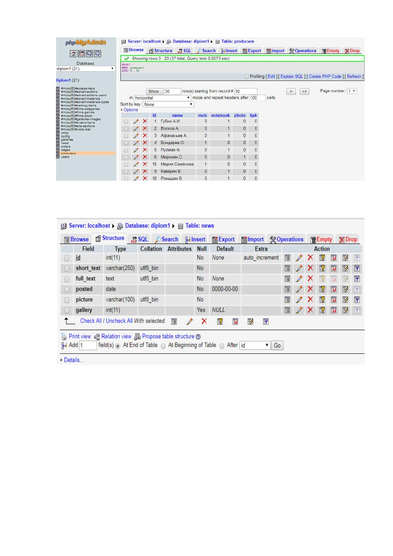Screen dimensions: 393x556
Task: Open the Sort by key dropdown
Action: [x=169, y=104]
